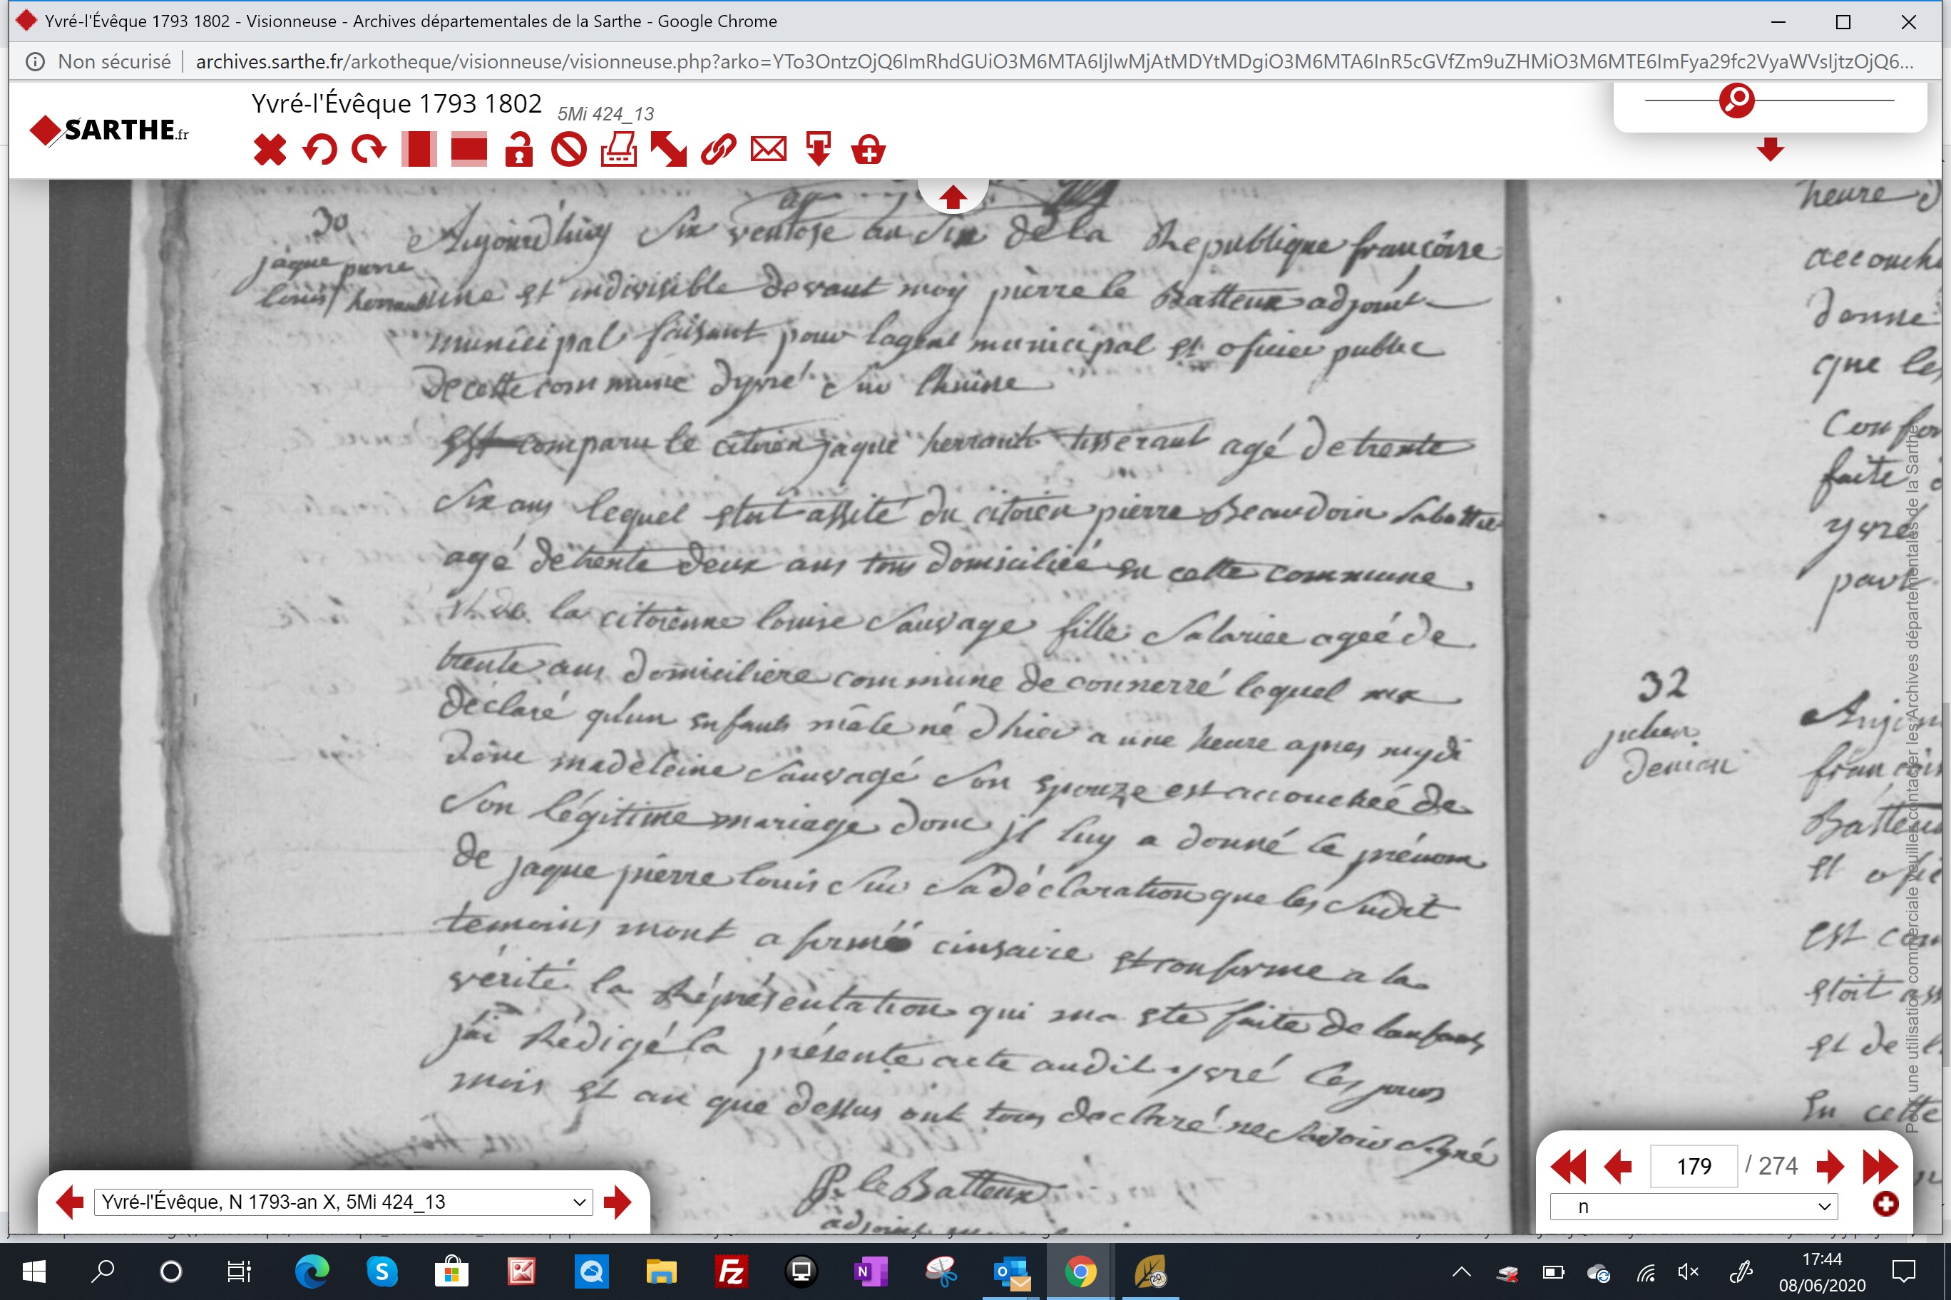Image resolution: width=1951 pixels, height=1300 pixels.
Task: Fit image to height icon
Action: click(x=419, y=150)
